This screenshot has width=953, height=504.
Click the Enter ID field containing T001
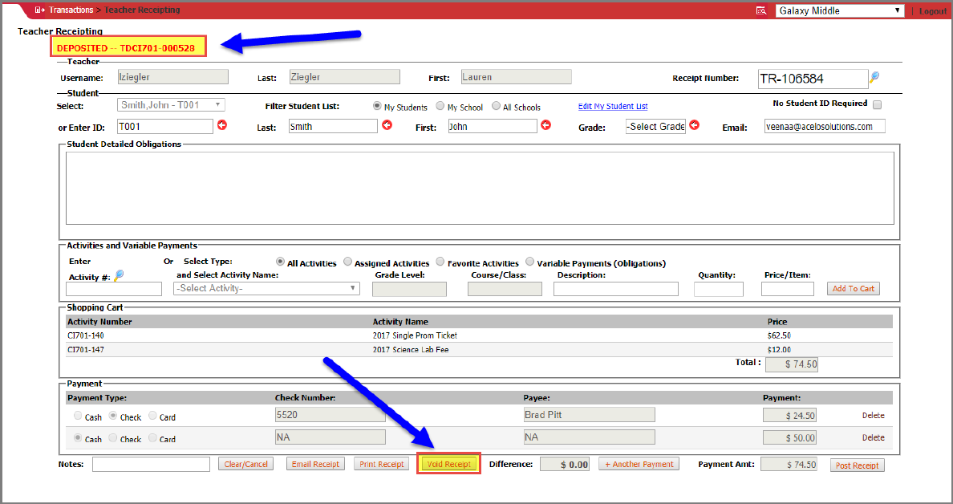pos(164,127)
